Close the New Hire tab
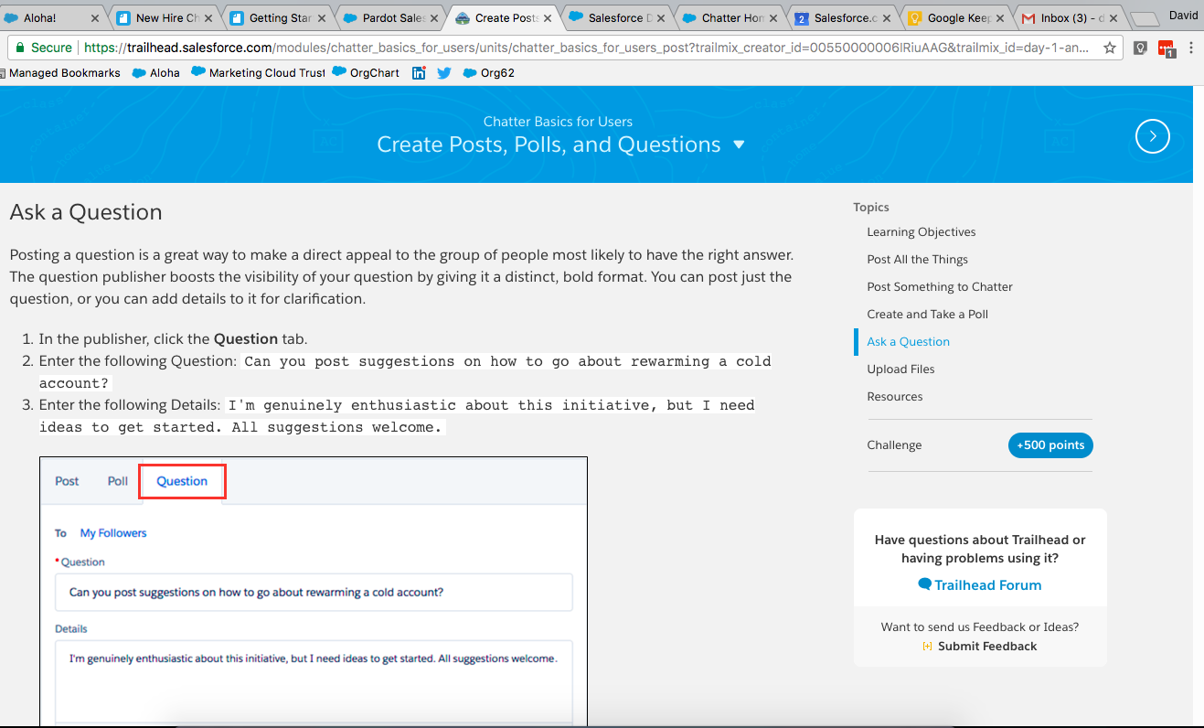 coord(209,18)
